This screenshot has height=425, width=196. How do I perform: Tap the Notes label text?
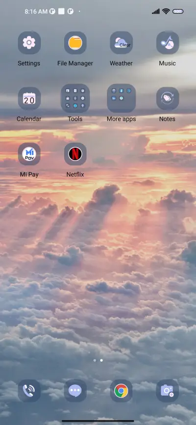pos(167,119)
